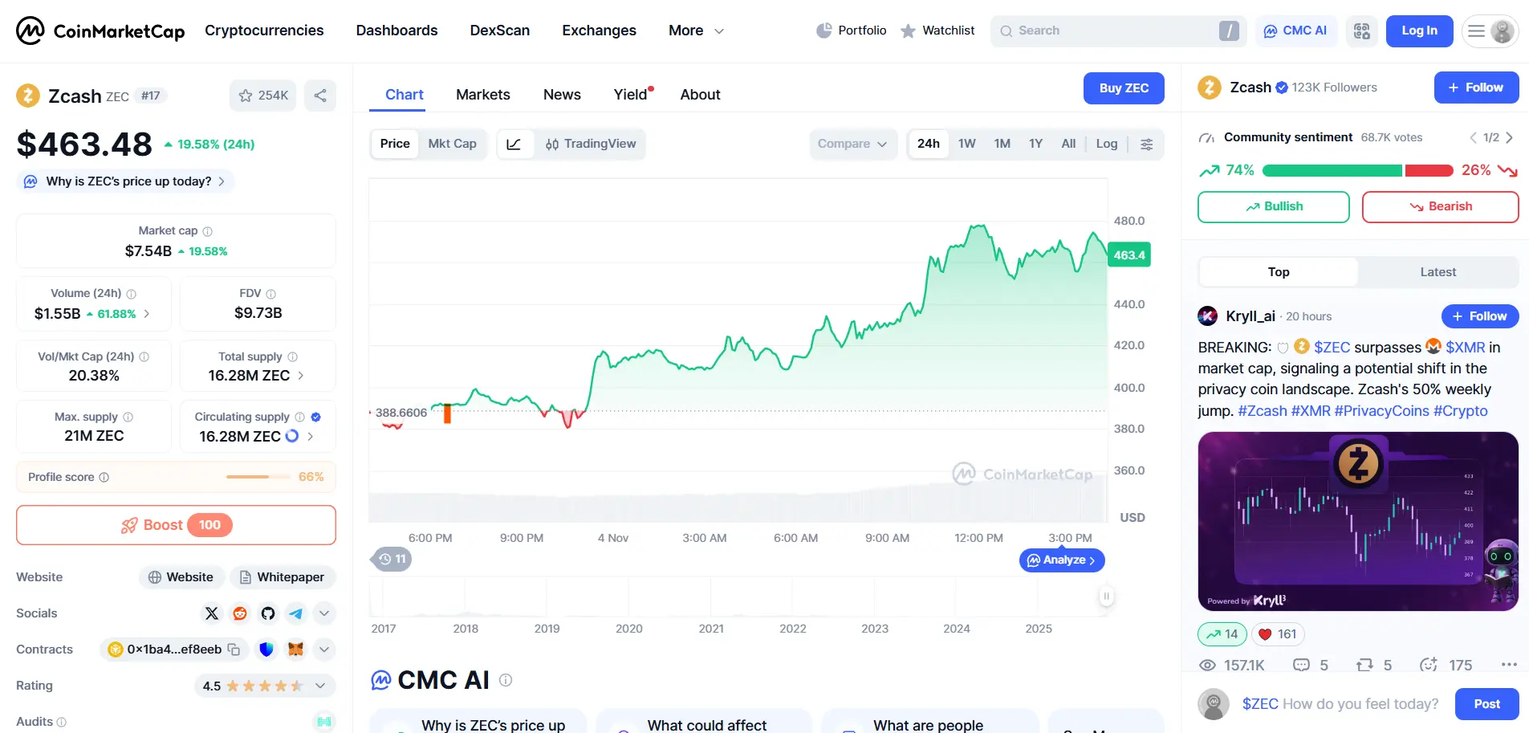This screenshot has width=1529, height=733.
Task: Click the MetaMask fox icon
Action: [x=295, y=650]
